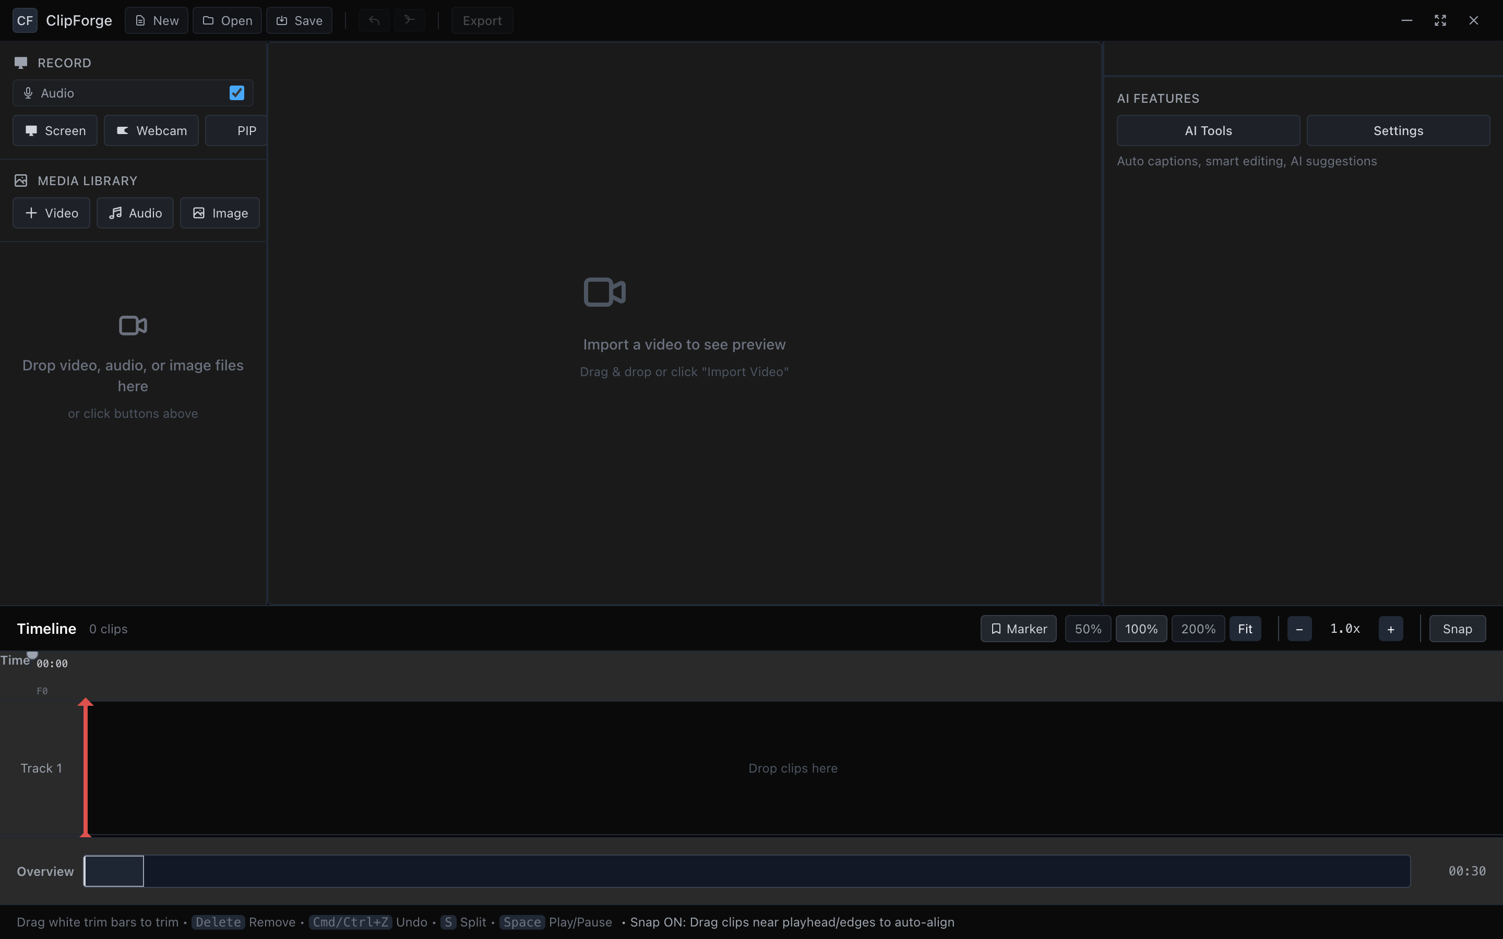Toggle the Audio recording checkbox
This screenshot has height=939, width=1503.
tap(236, 93)
